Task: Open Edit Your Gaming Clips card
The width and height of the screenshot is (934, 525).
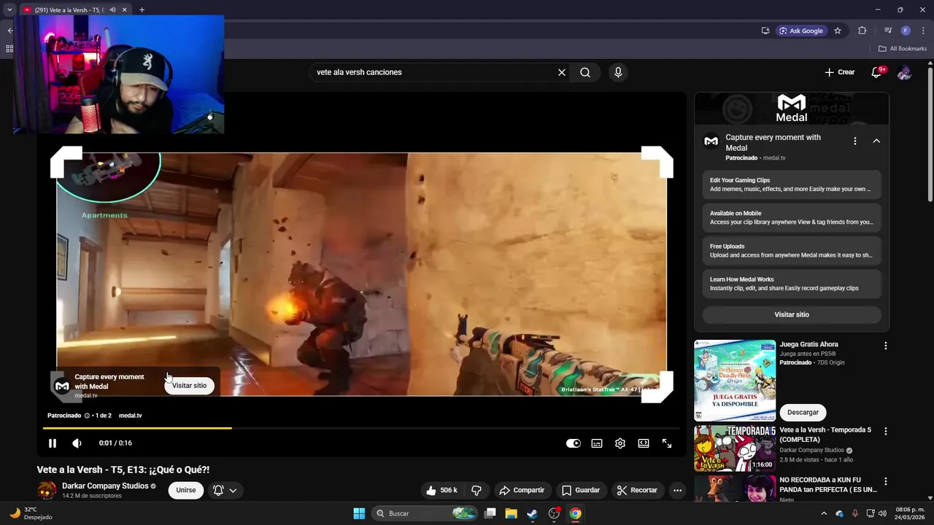Action: click(792, 184)
